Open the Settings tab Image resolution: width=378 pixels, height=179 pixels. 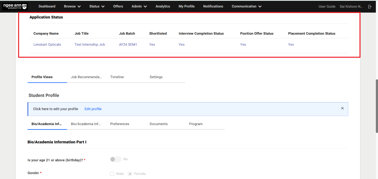[156, 77]
